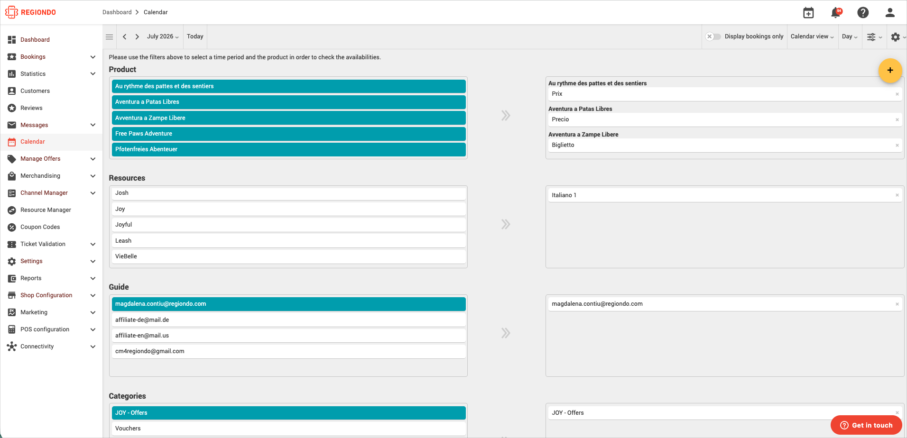Open the notifications bell icon

[x=836, y=13]
